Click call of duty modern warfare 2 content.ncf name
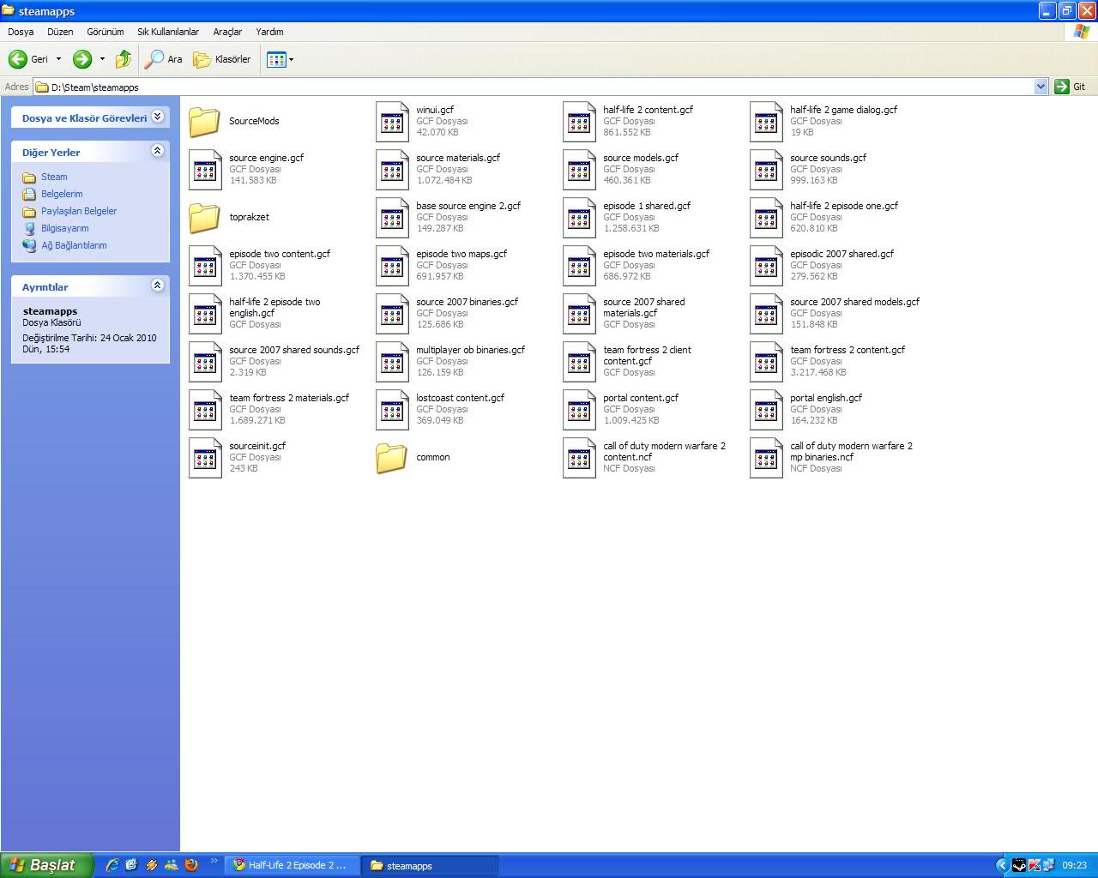This screenshot has height=878, width=1098. click(664, 451)
